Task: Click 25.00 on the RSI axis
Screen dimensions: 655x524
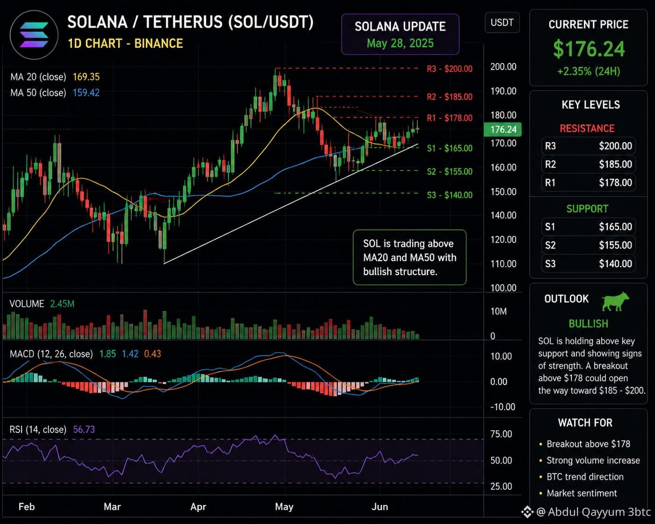Action: point(501,487)
